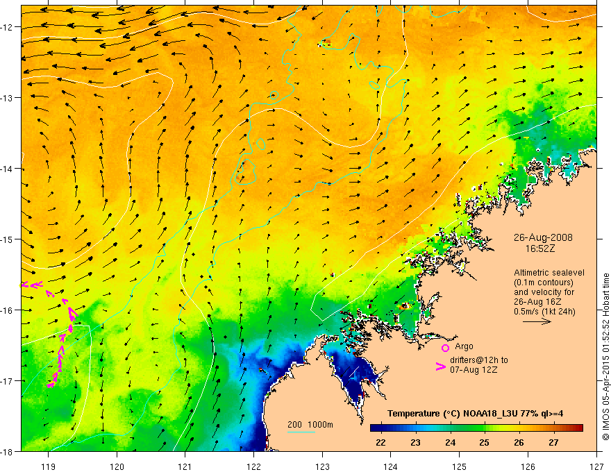The height and width of the screenshot is (472, 611).
Task: Click the temperature color bar
Action: point(476,428)
